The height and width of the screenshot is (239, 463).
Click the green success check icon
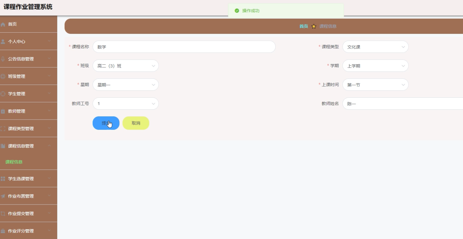(237, 11)
